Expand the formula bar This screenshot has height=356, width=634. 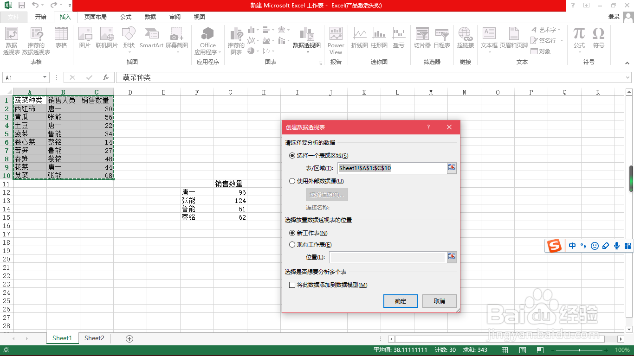coord(628,78)
